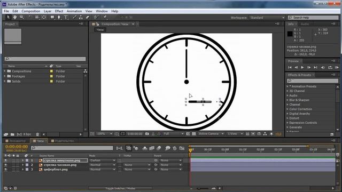342x192 pixels.
Task: Select the Rectangle shape tool
Action: [52, 17]
